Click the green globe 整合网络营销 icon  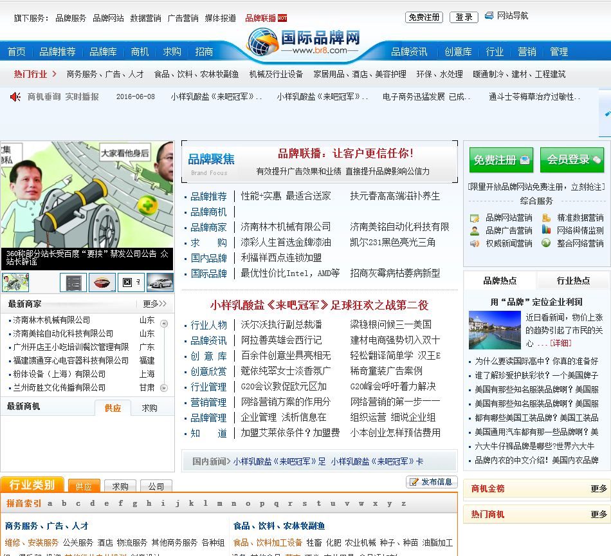(x=546, y=243)
